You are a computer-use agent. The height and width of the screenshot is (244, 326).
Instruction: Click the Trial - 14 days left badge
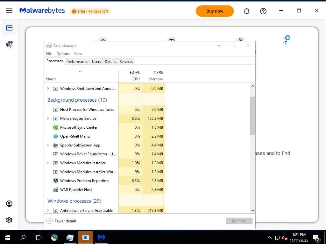(90, 11)
